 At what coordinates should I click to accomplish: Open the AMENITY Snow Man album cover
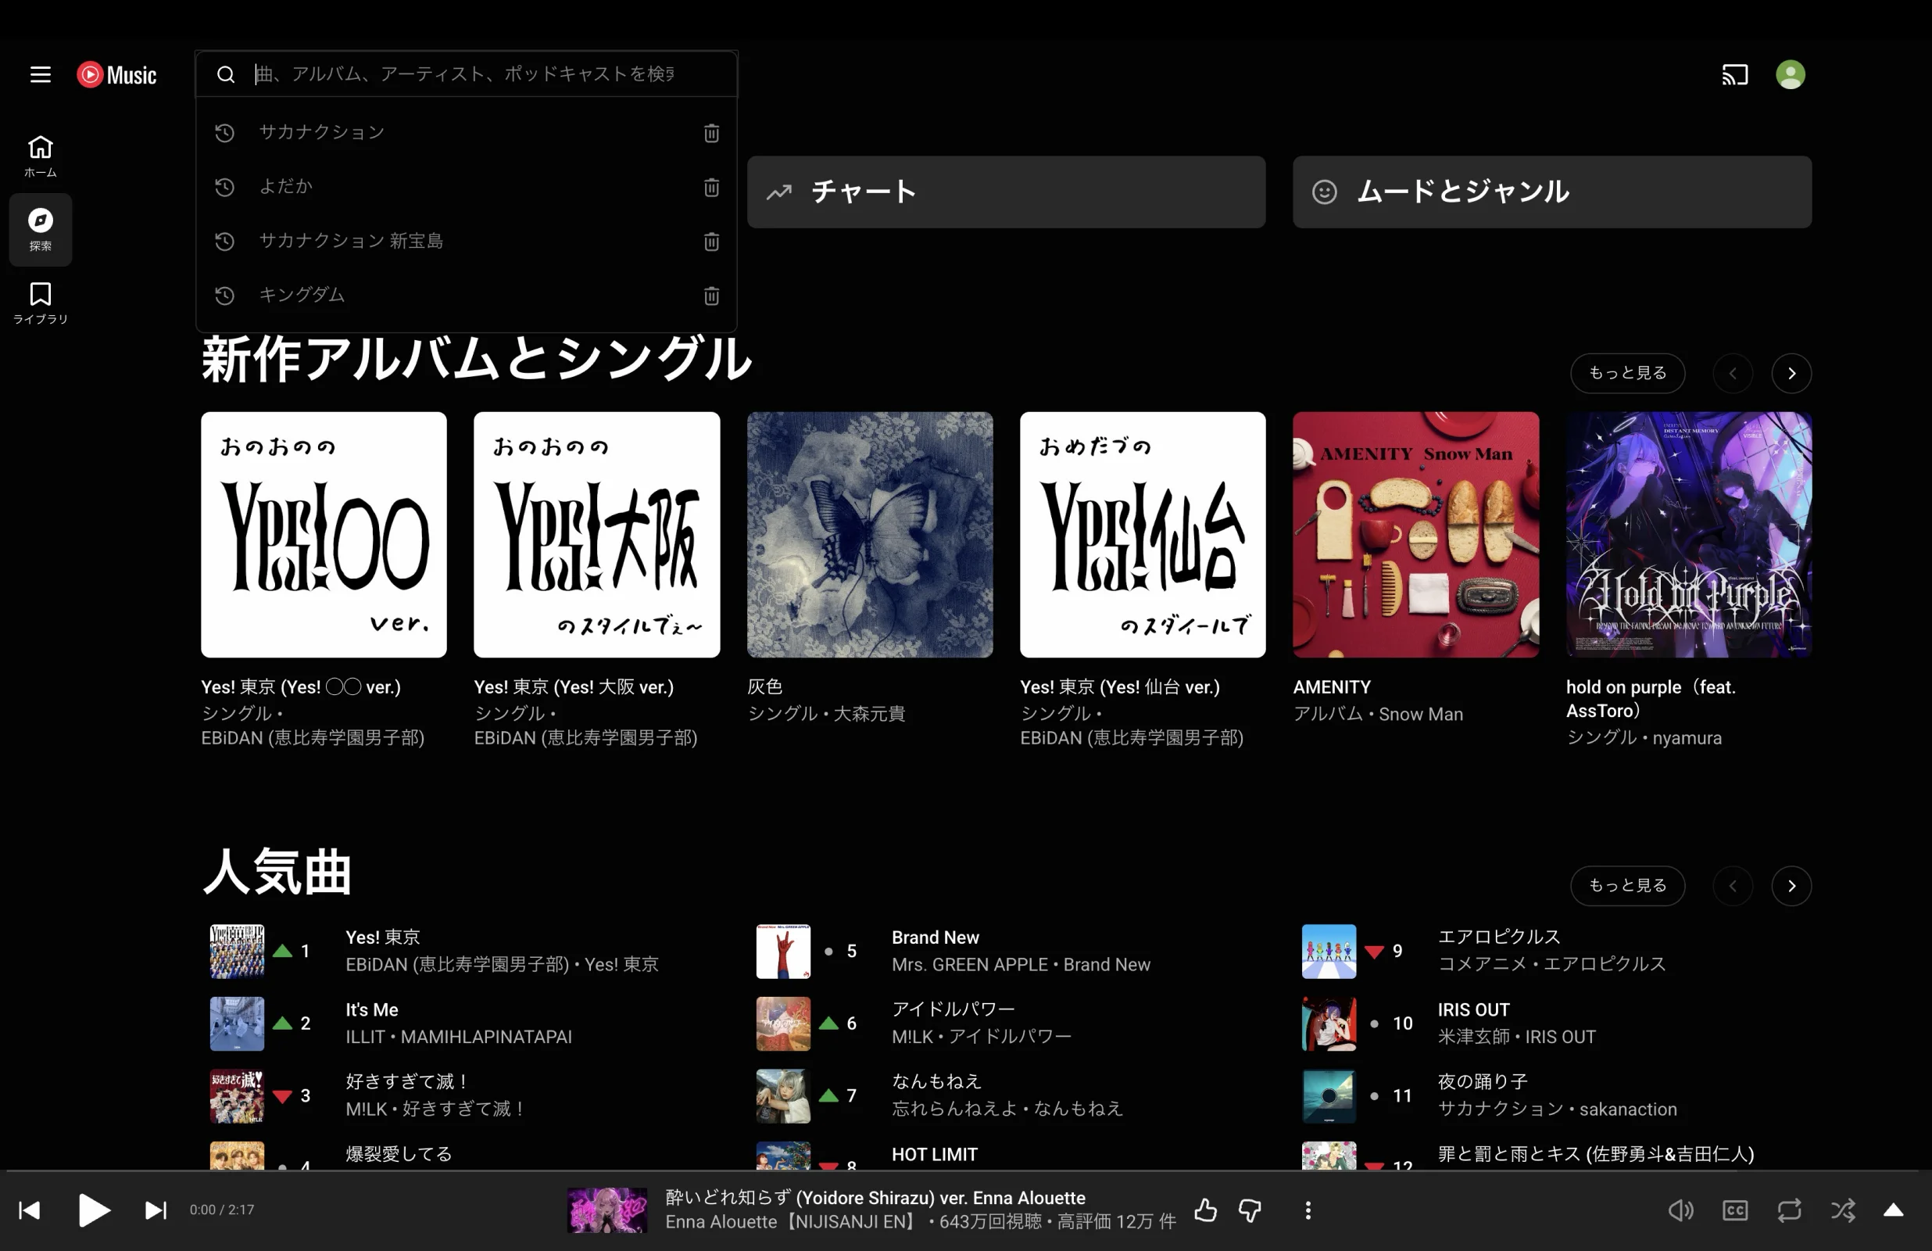[1415, 535]
